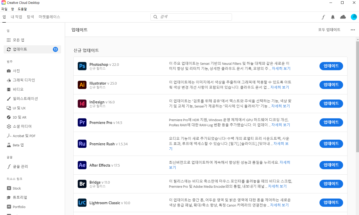
Task: Open the Acrobat 및 PDF category
Action: (32, 136)
